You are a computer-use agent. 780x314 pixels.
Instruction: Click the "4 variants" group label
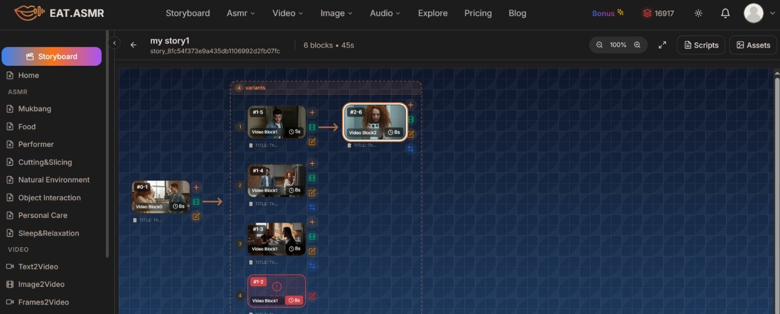(x=251, y=88)
